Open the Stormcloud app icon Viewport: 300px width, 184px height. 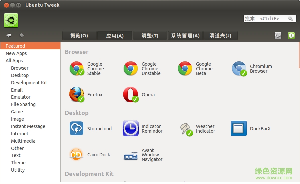pyautogui.click(x=76, y=128)
